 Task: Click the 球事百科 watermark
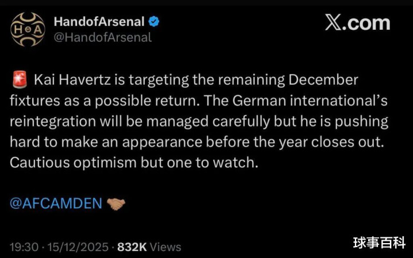point(379,243)
